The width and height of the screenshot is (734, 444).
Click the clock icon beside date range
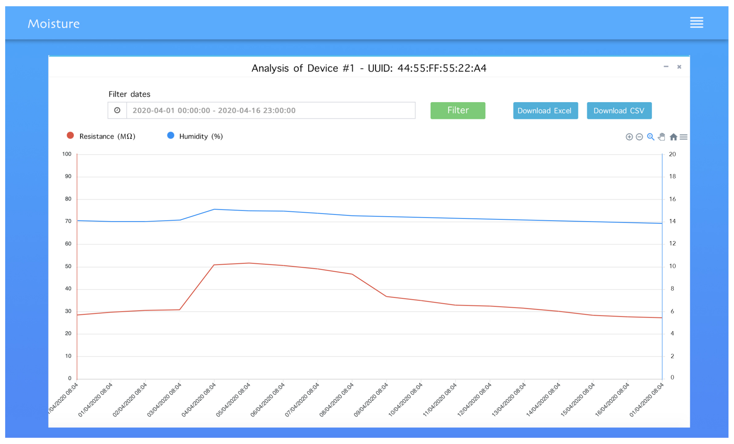117,110
